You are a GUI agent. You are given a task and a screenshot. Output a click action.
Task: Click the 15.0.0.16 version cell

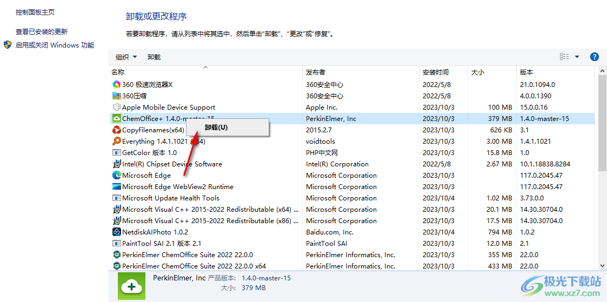click(x=534, y=107)
